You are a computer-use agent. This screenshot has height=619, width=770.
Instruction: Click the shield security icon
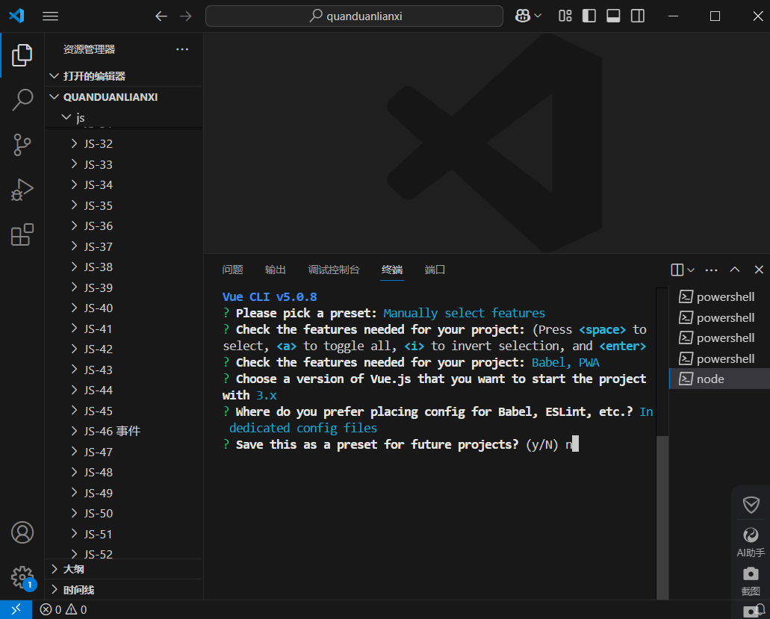tap(751, 505)
